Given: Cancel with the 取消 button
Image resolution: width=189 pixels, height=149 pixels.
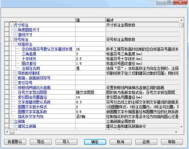Looking at the screenshot, I should 121,142.
